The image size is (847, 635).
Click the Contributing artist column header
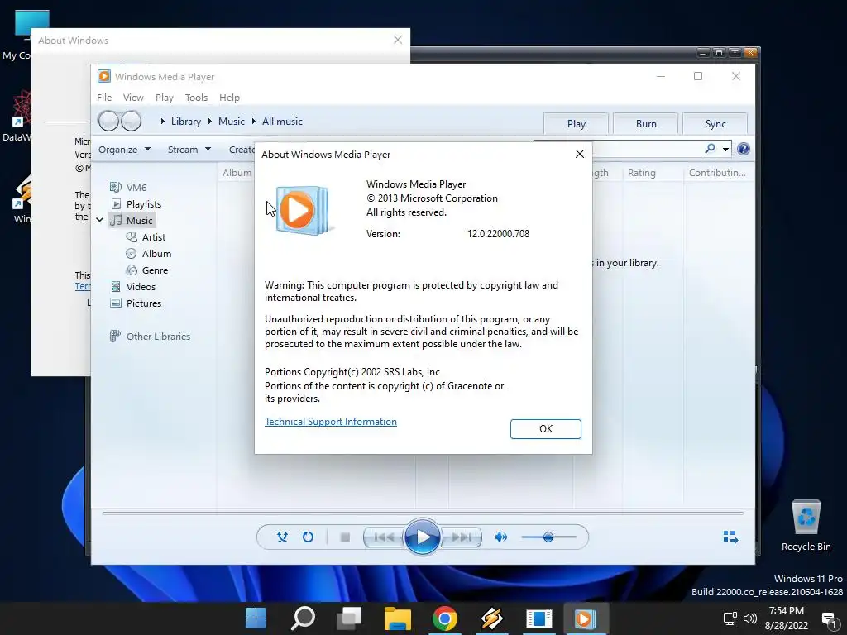(x=717, y=173)
